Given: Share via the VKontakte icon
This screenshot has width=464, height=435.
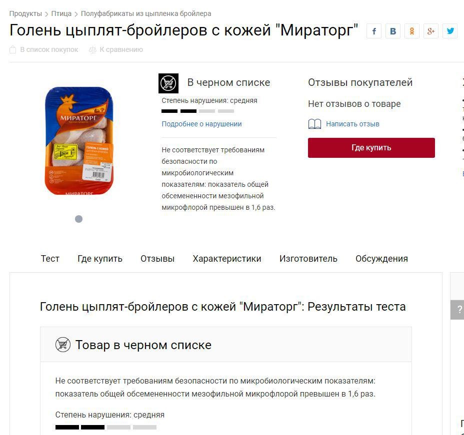Looking at the screenshot, I should (x=393, y=31).
